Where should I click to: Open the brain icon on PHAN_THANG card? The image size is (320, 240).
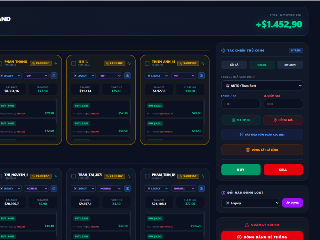tap(54, 76)
